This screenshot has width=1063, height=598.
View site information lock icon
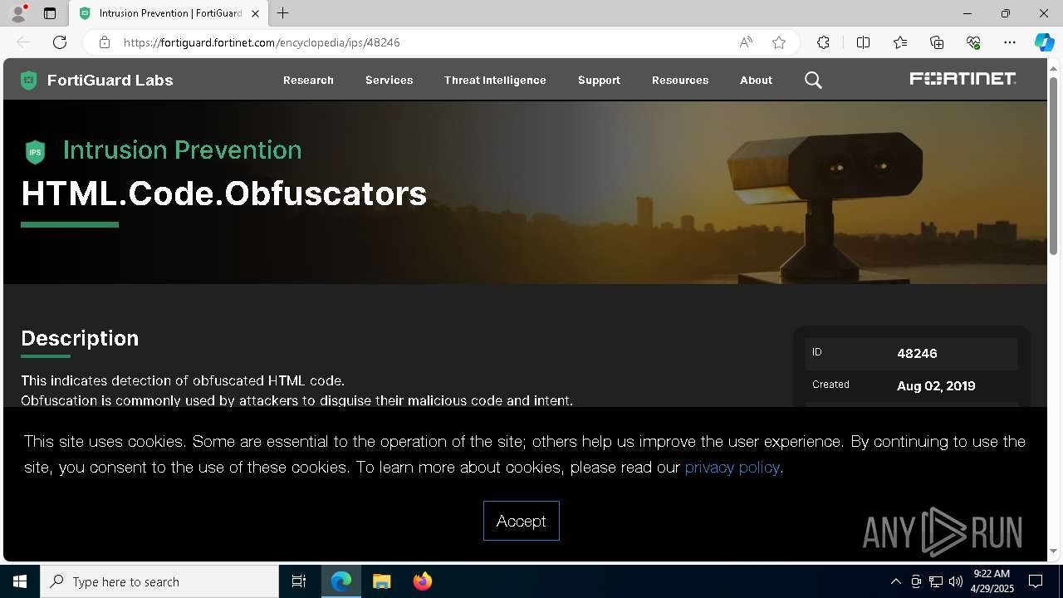[x=105, y=42]
